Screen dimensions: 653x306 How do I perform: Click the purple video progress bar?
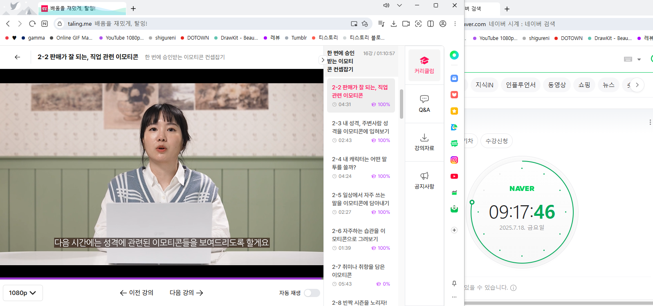(162, 279)
